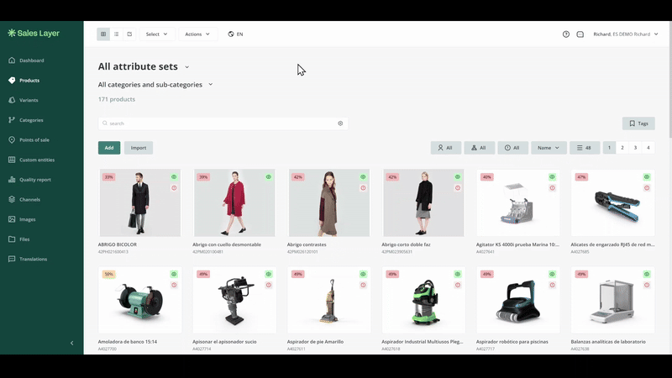Toggle visibility eye on ABRIGO BICOLOR

coord(174,176)
